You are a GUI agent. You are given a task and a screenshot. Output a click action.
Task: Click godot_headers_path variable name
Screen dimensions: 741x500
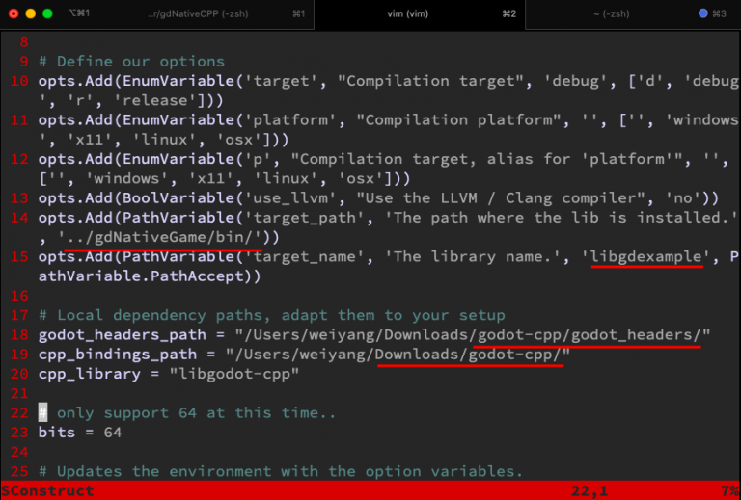coord(122,335)
